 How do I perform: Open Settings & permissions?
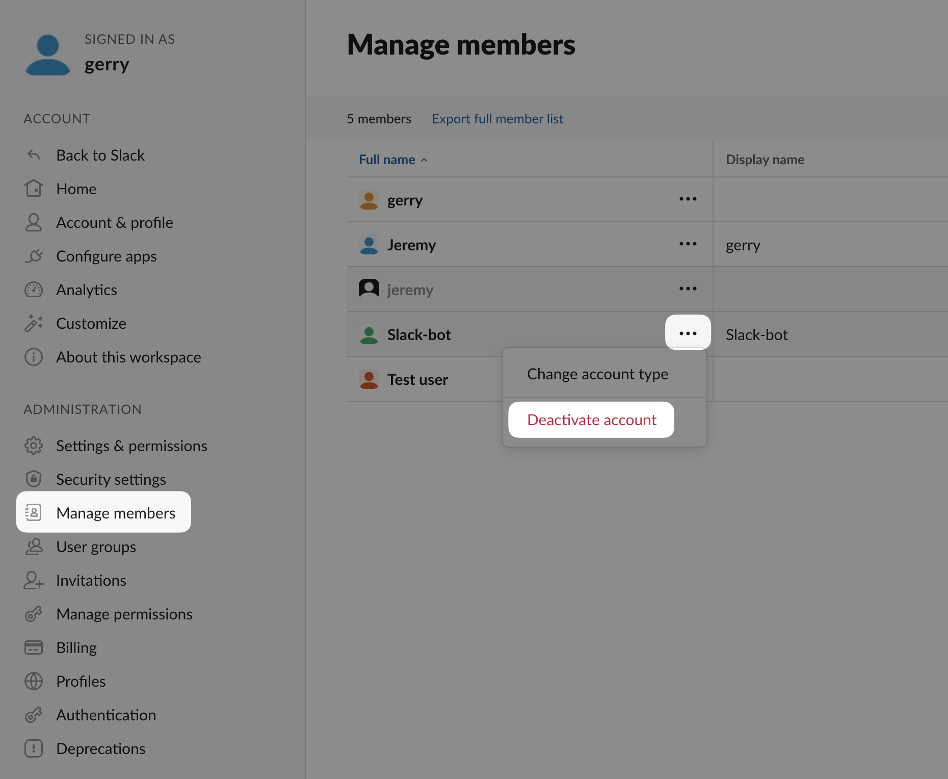131,446
